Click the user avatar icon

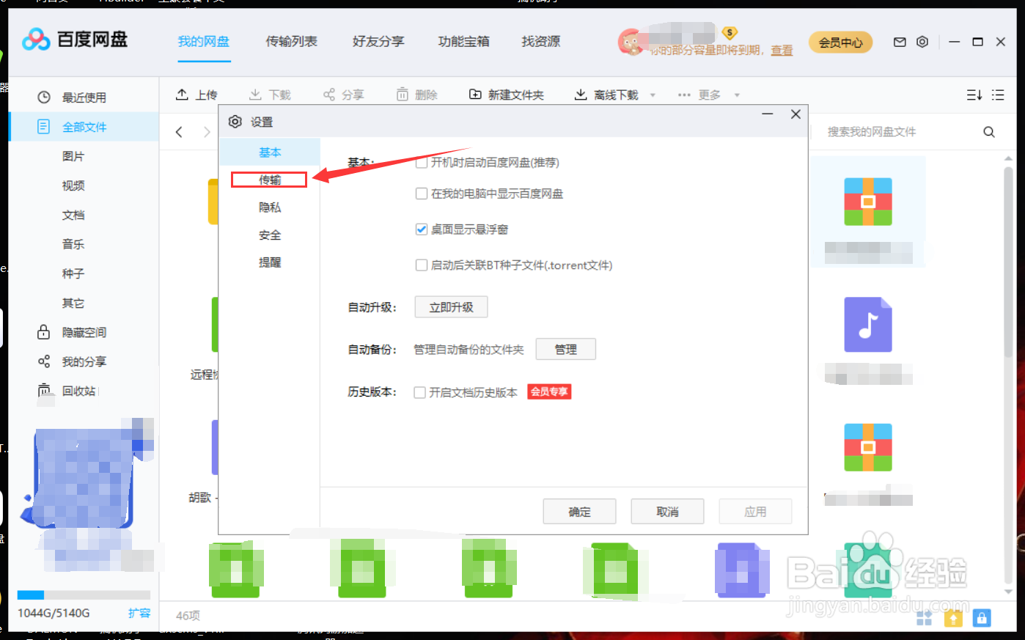631,42
